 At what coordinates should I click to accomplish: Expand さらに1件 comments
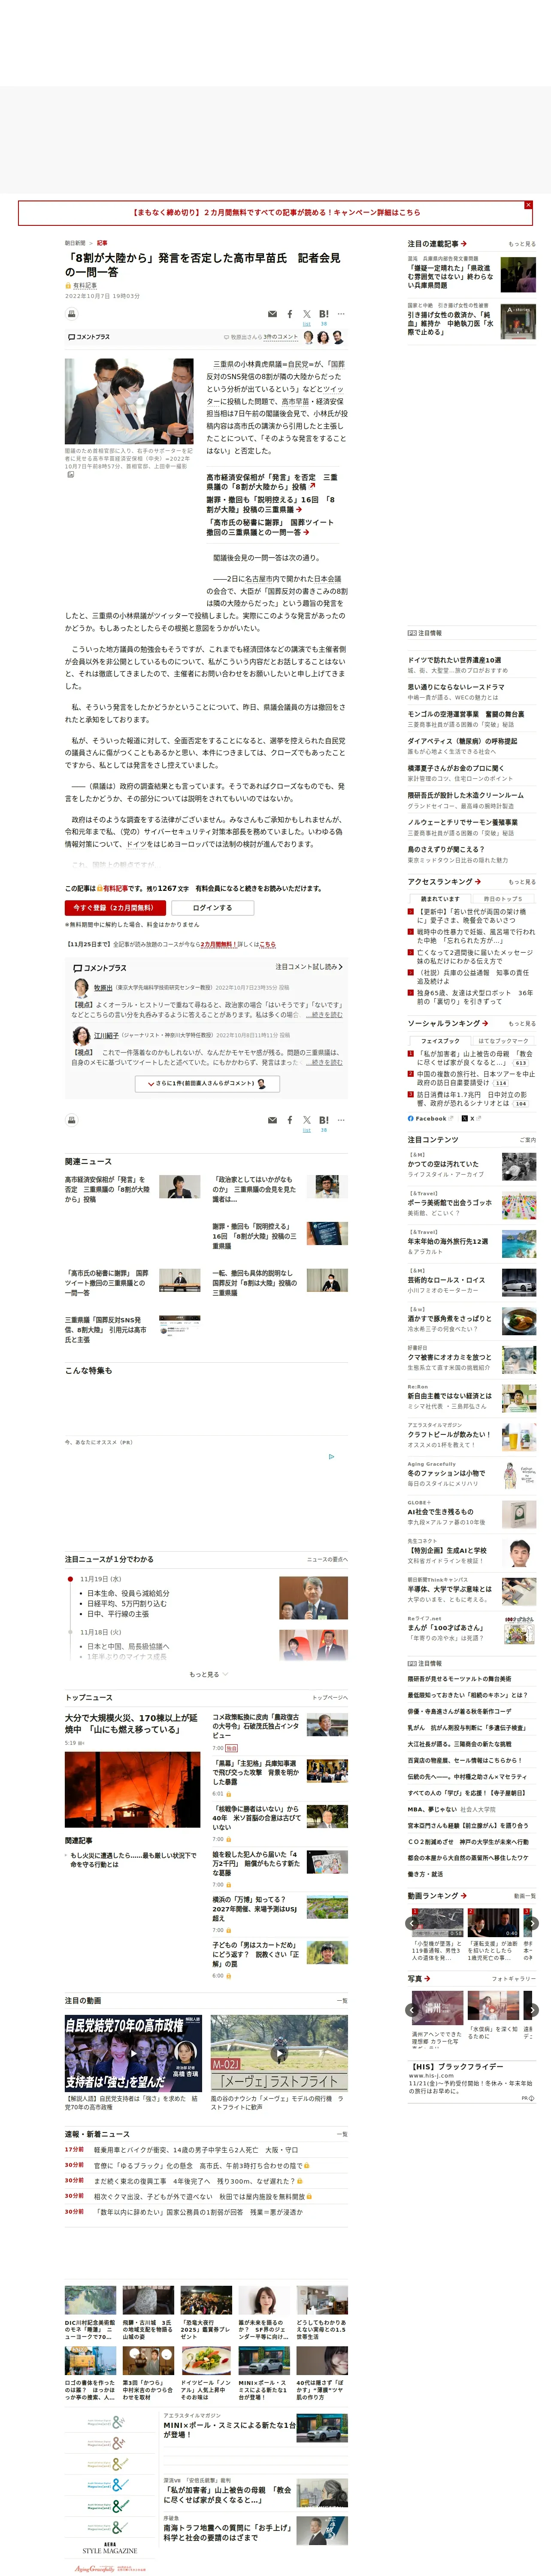point(206,1083)
